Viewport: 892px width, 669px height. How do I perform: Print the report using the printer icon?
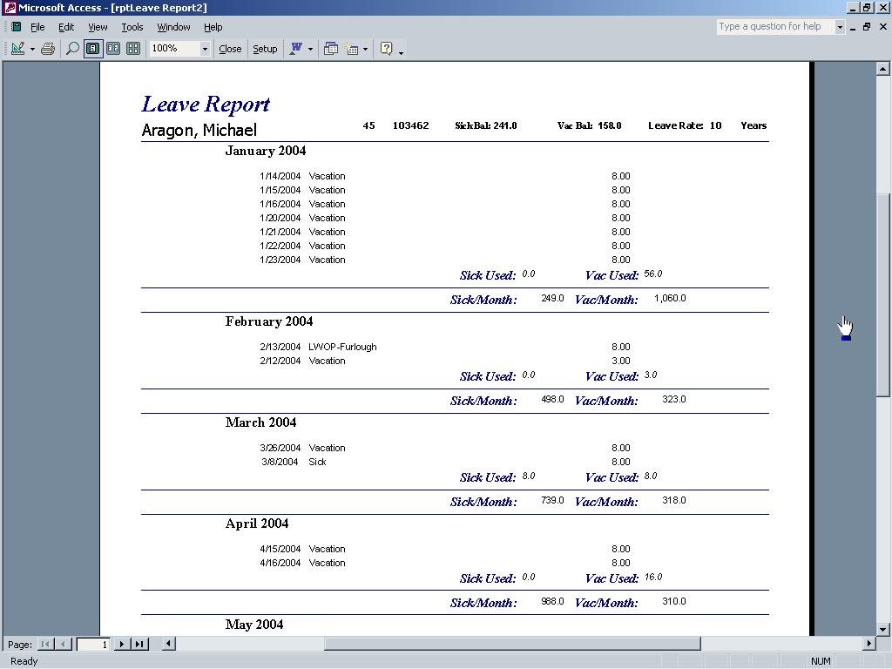tap(48, 49)
